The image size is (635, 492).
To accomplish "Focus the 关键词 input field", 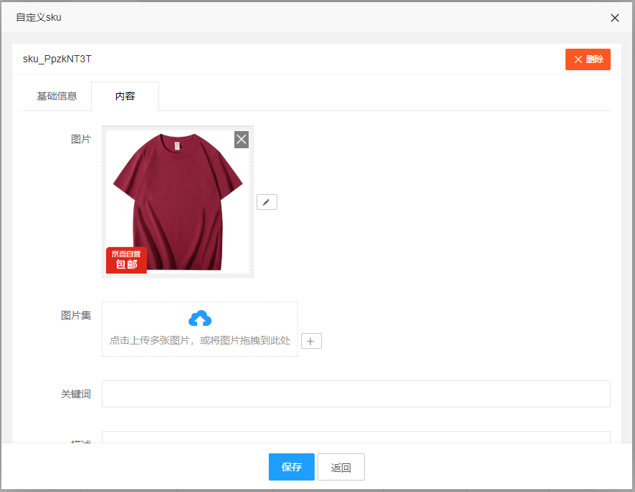I will [x=355, y=394].
